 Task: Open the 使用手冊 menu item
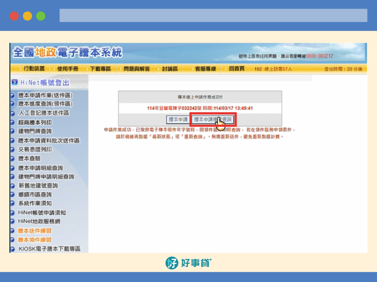pos(69,69)
